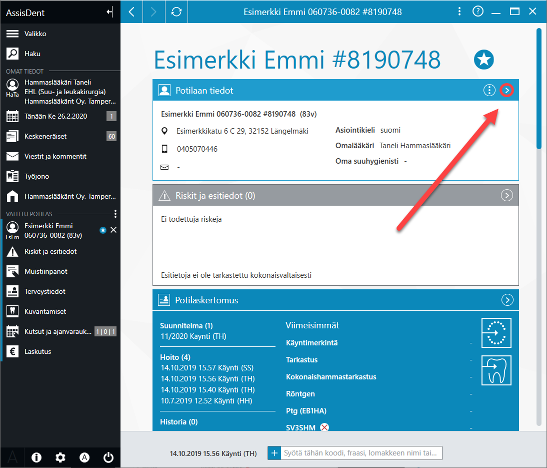
Task: Open the Haku search icon in sidebar
Action: [12, 54]
